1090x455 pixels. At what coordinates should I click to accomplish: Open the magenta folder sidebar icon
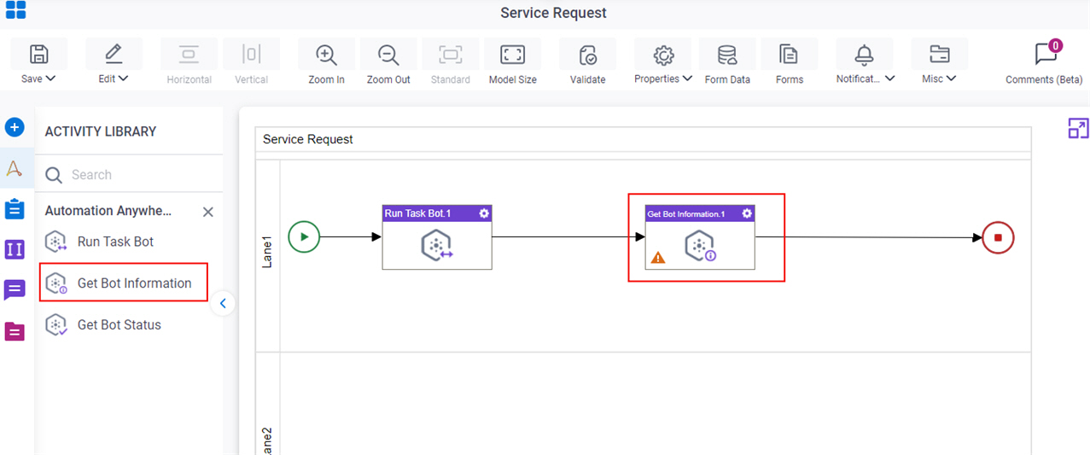(15, 331)
